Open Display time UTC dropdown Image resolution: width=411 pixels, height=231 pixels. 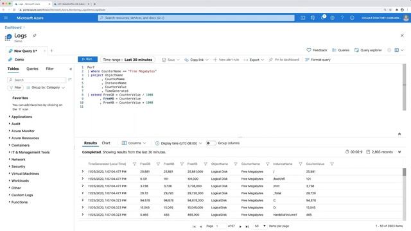pyautogui.click(x=179, y=143)
